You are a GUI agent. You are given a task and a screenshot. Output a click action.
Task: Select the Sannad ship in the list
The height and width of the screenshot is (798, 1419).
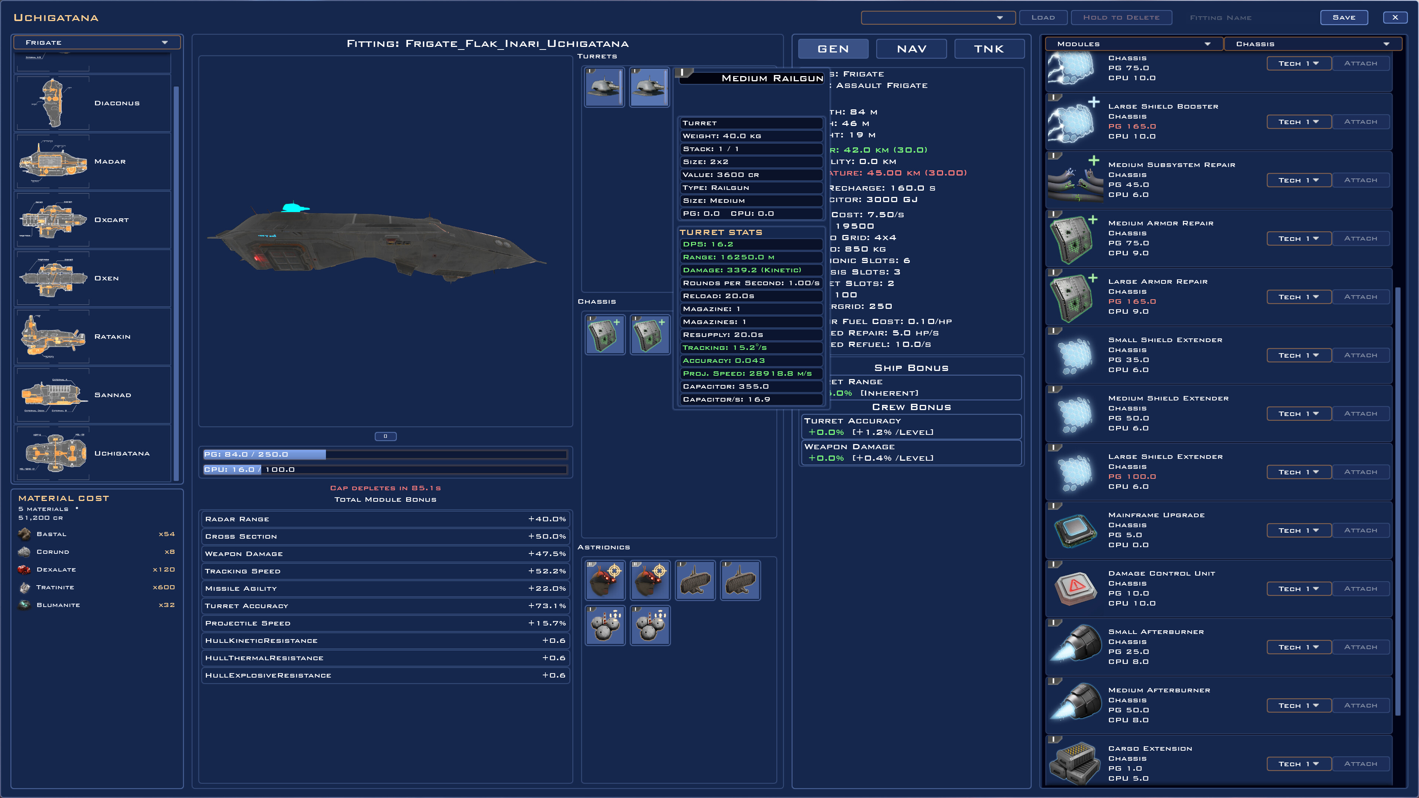[92, 395]
